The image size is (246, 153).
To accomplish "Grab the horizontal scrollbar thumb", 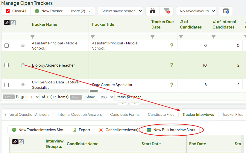I will (94, 91).
